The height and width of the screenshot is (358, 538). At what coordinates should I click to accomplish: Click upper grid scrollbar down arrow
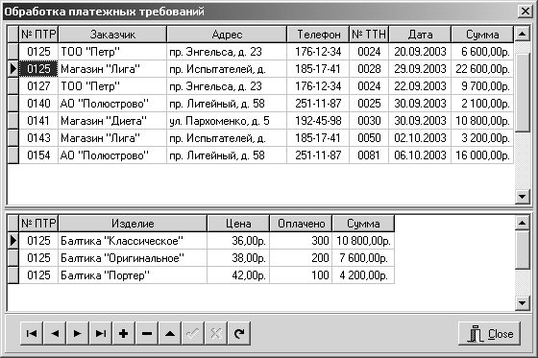[523, 197]
